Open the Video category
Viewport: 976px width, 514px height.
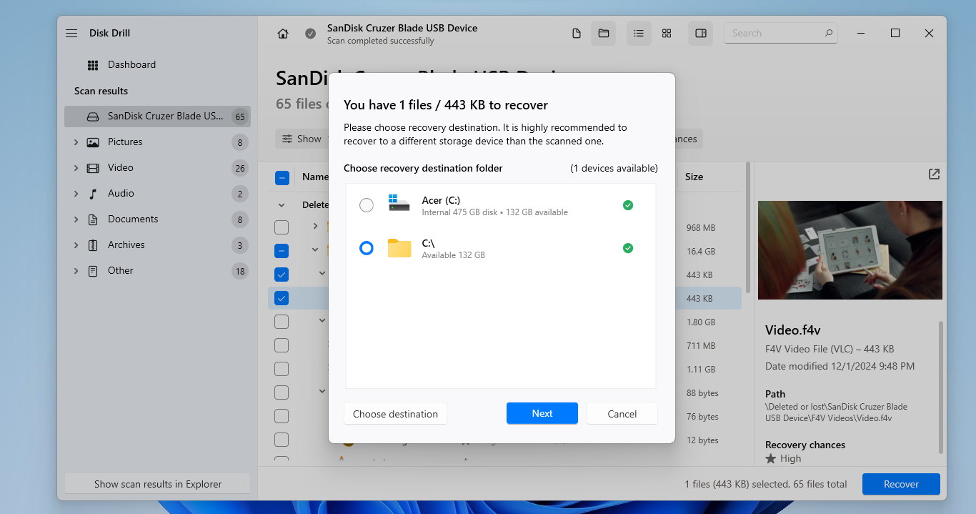(x=157, y=167)
